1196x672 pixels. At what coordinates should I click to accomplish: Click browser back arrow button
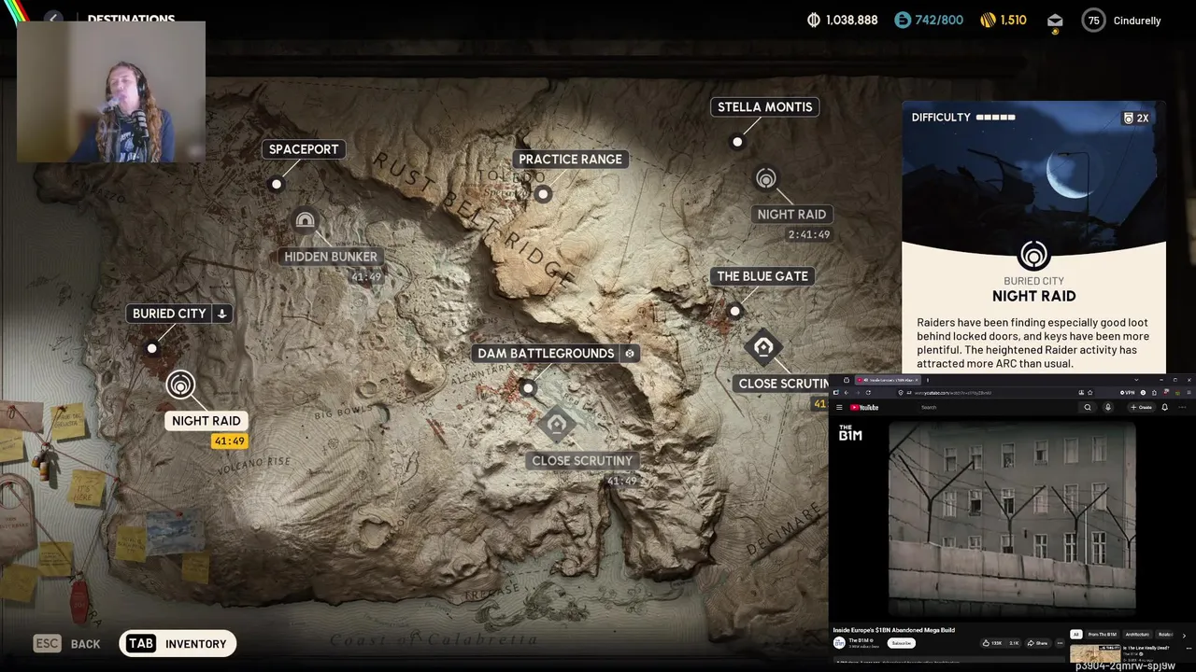pos(847,393)
